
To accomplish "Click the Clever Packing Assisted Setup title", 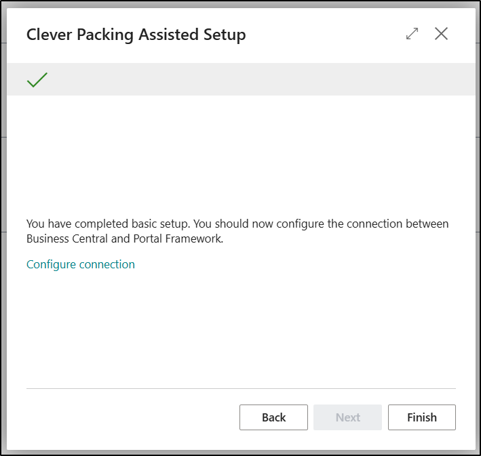I will (136, 35).
